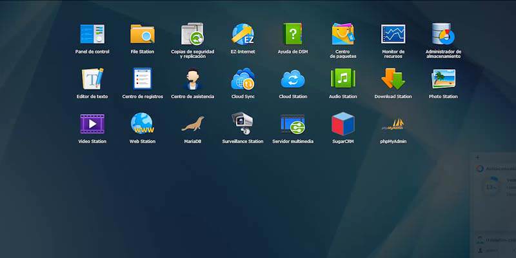
Task: Launch Audio Station
Action: (343, 79)
